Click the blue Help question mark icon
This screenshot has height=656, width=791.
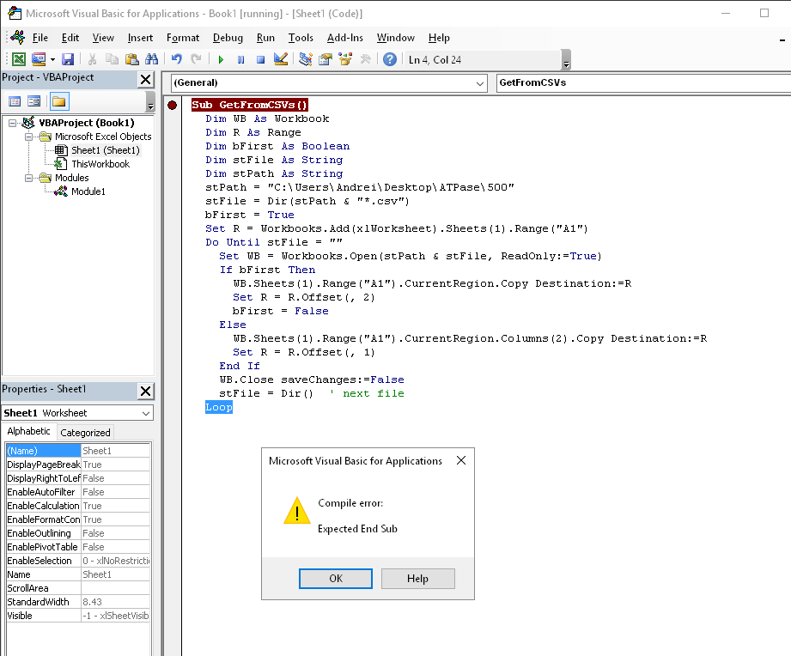point(390,59)
